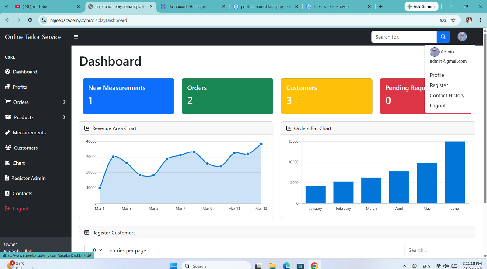Open Measurements in the sidebar
The width and height of the screenshot is (487, 269).
click(25, 133)
